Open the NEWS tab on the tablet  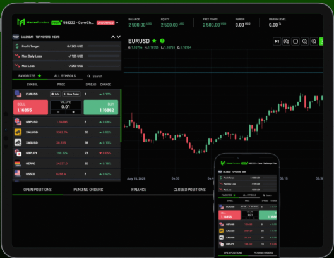56,37
